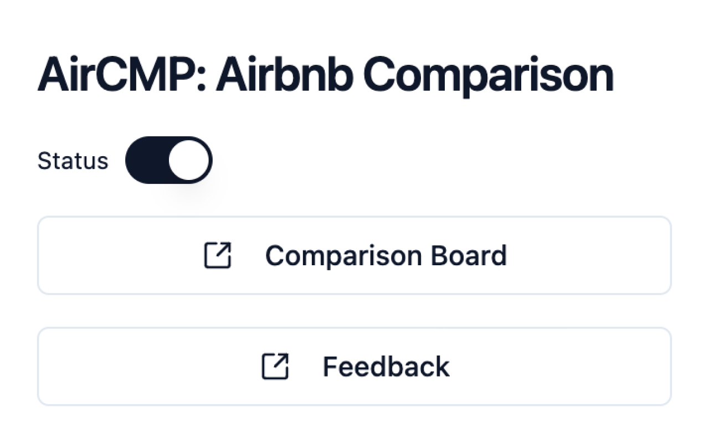The image size is (709, 443).
Task: Click the square arrow icon above Feedback text
Action: click(275, 365)
